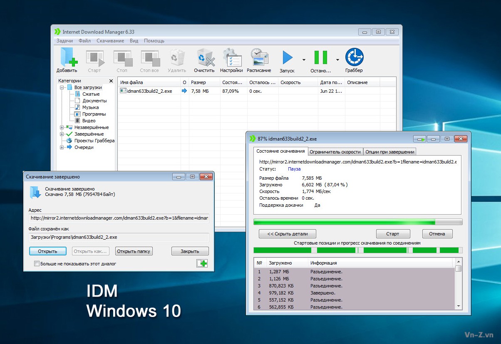501x344 pixels.
Task: Select the Добавить (Add URL) toolbar icon
Action: pyautogui.click(x=67, y=58)
